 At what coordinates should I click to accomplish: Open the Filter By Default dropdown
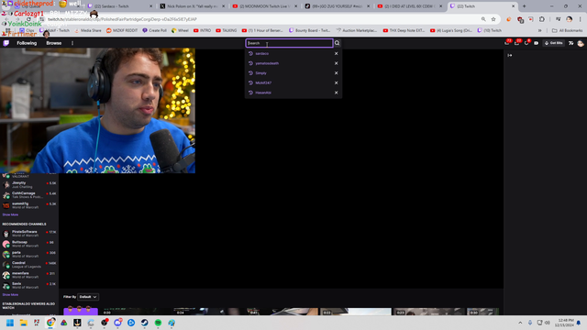88,297
